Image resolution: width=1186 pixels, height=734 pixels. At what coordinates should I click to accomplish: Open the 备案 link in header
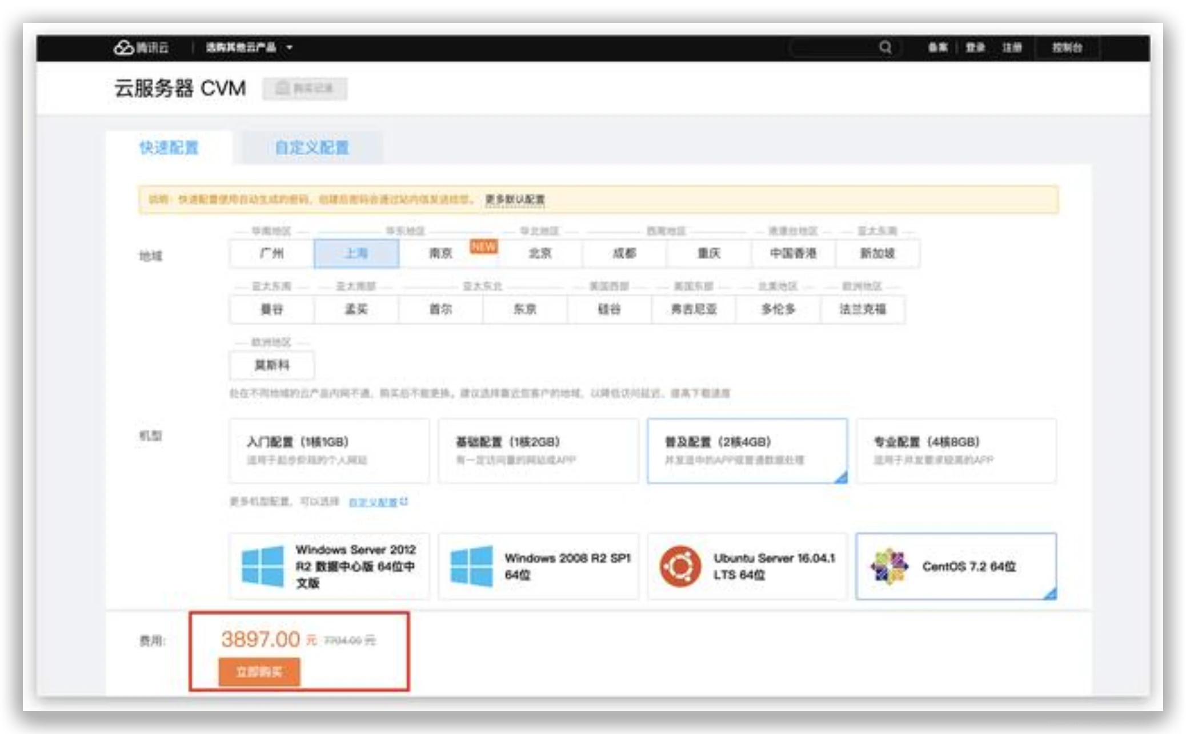pyautogui.click(x=937, y=47)
